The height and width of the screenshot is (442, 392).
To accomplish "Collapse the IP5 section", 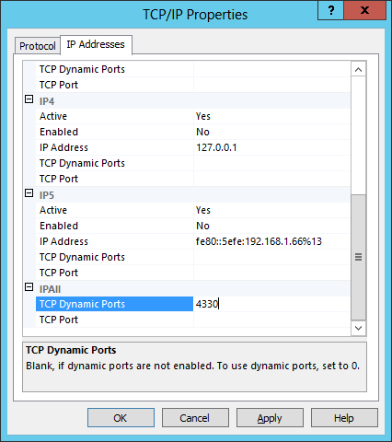I will click(29, 193).
